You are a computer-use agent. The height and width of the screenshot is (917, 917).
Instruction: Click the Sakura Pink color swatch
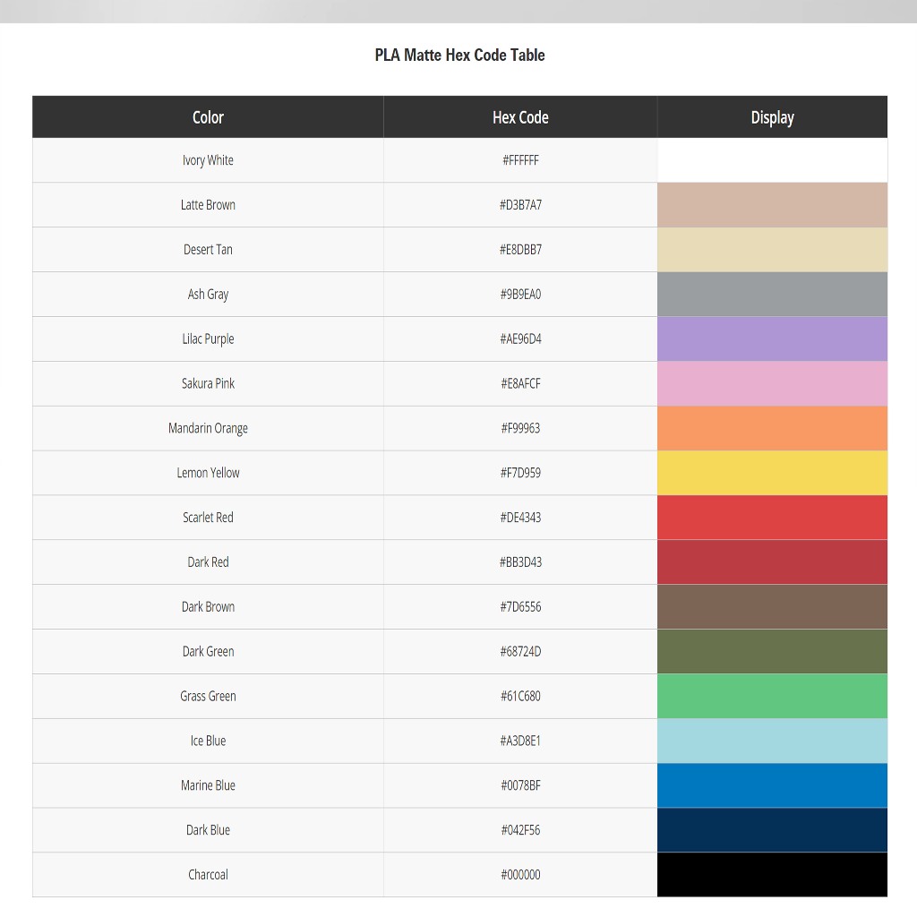[772, 384]
